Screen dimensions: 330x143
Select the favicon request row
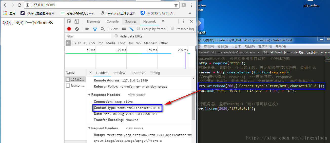click(76, 86)
